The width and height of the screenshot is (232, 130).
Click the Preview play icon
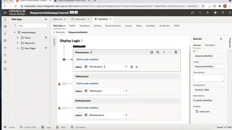tap(208, 13)
